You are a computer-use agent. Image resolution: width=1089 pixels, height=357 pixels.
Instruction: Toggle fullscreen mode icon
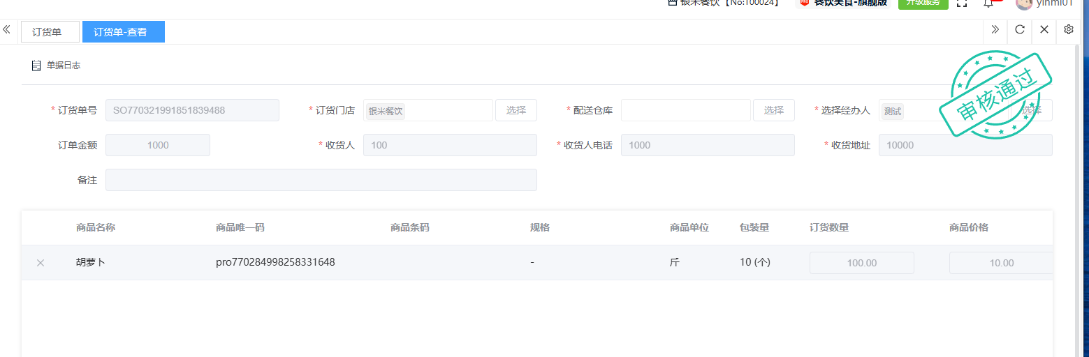pyautogui.click(x=962, y=3)
